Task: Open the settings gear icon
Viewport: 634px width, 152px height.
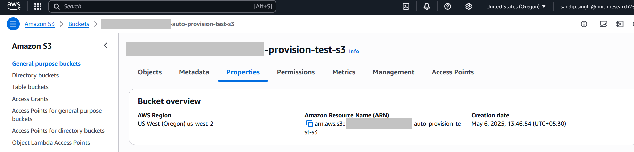Action: click(469, 6)
